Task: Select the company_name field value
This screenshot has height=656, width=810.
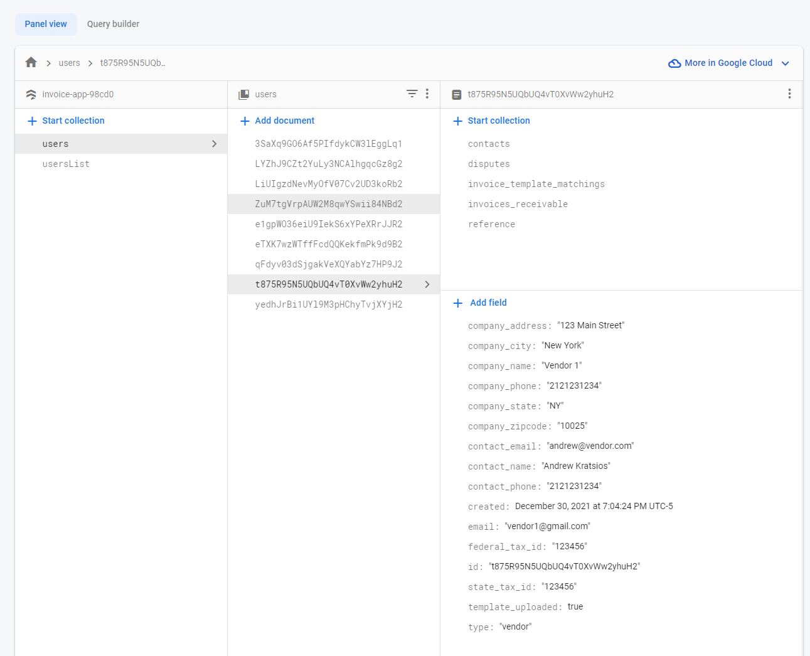Action: 562,365
